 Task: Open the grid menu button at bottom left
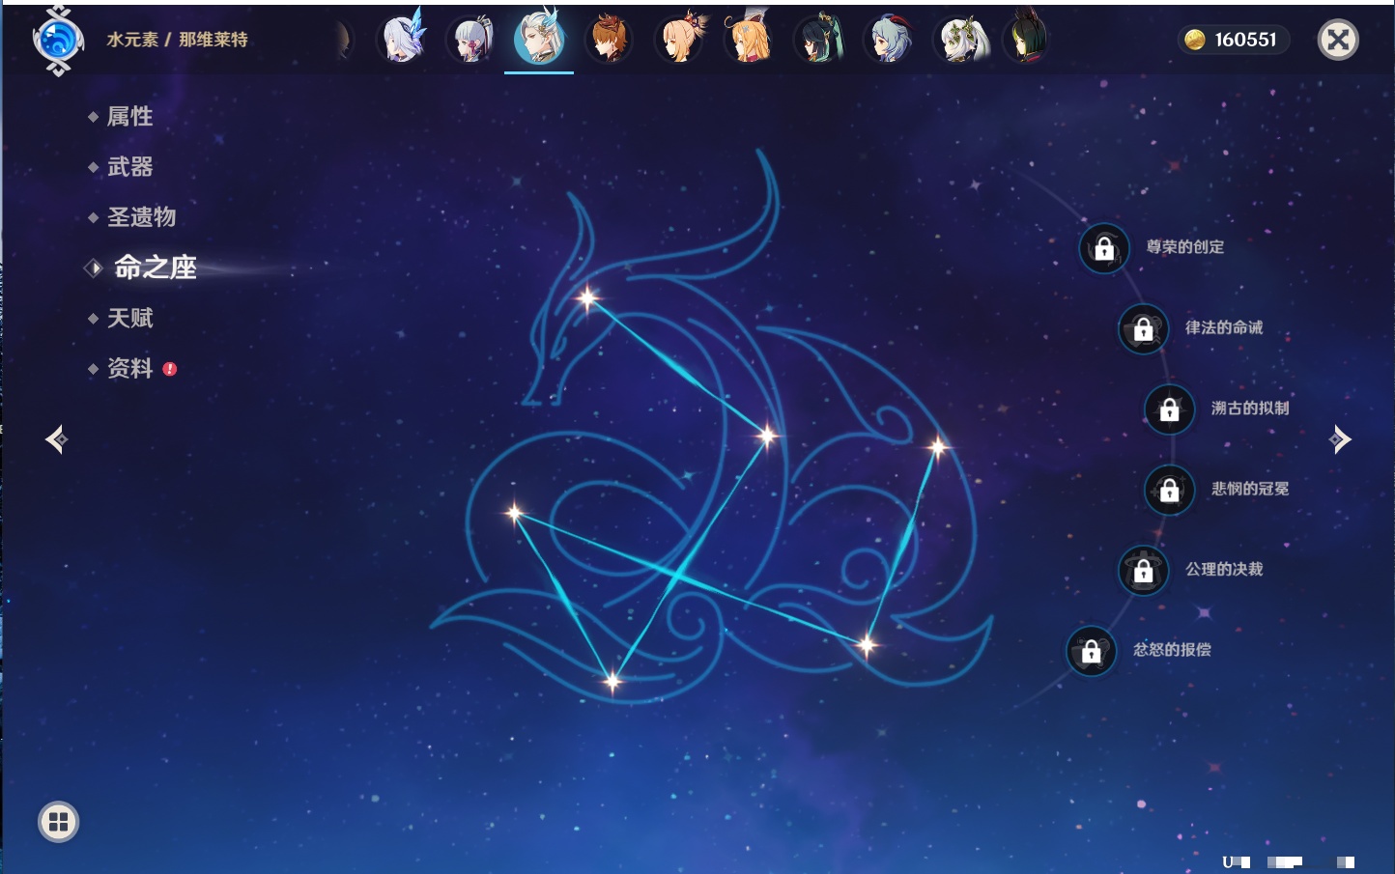[58, 822]
